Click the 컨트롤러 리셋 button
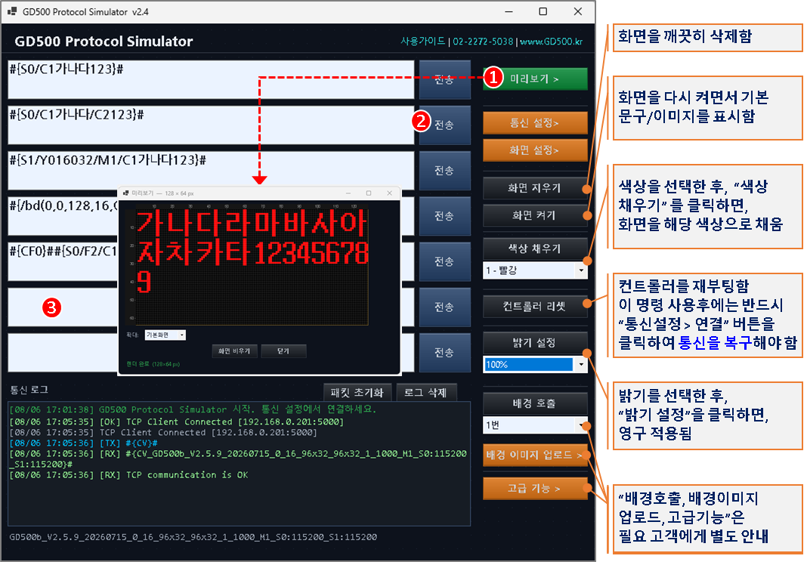Screen dimensions: 807x562 tap(535, 307)
